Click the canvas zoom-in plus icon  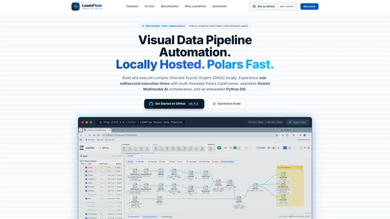pyautogui.click(x=130, y=202)
